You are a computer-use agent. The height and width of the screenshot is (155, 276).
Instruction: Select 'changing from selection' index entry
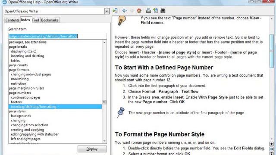click(x=29, y=125)
